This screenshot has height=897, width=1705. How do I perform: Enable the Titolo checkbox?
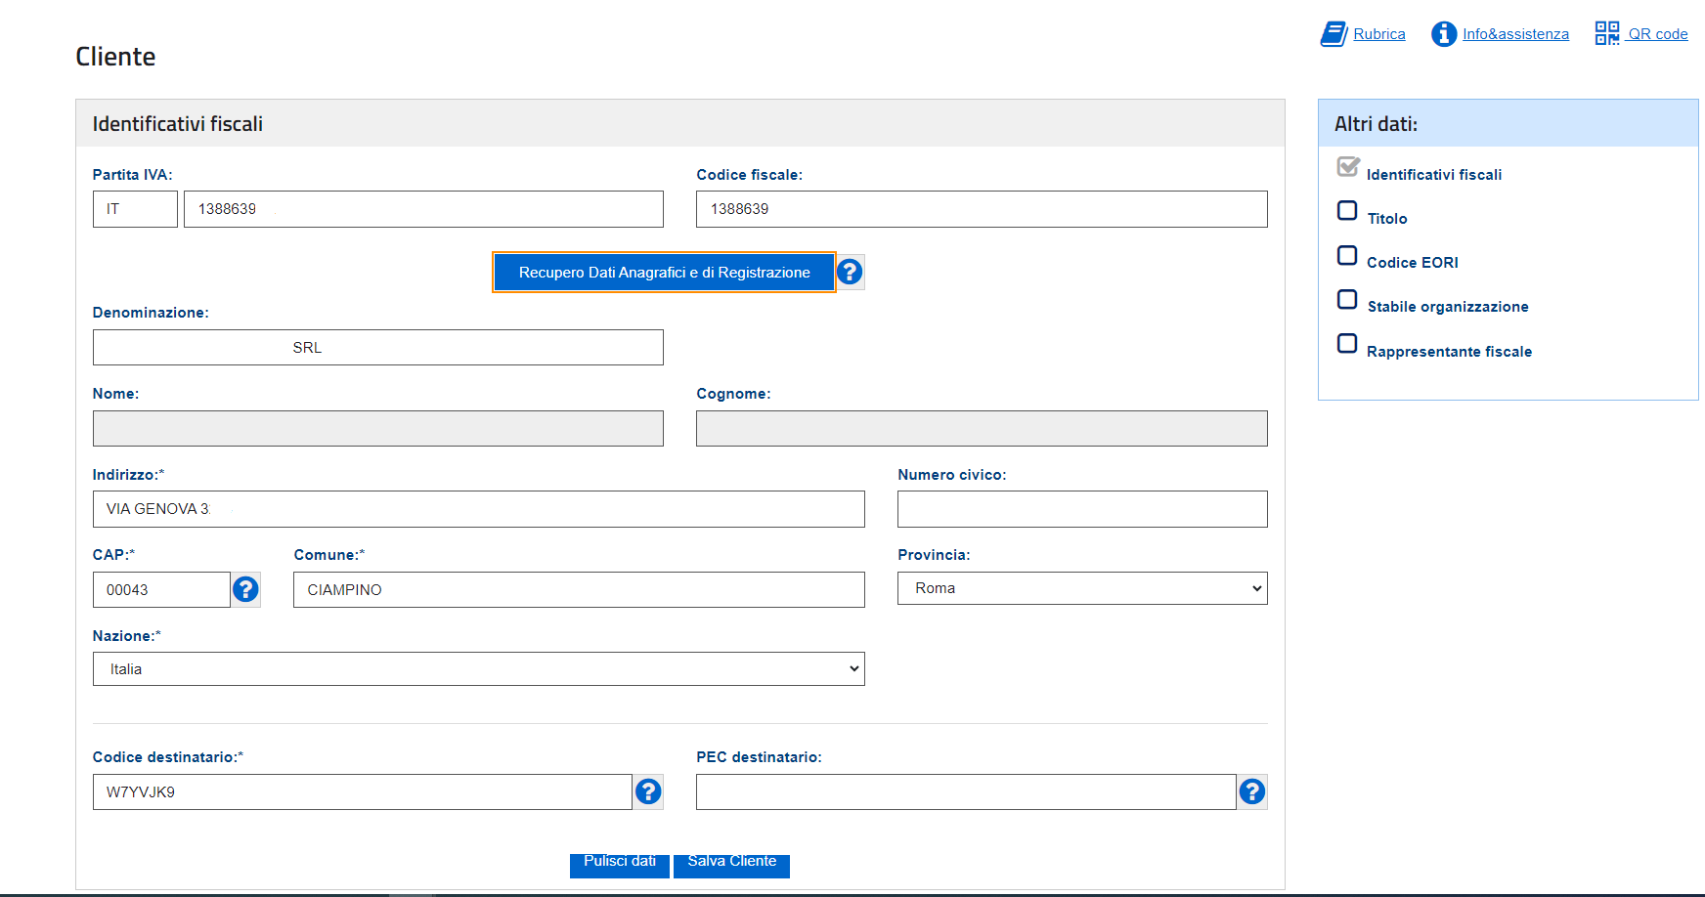[x=1347, y=211]
